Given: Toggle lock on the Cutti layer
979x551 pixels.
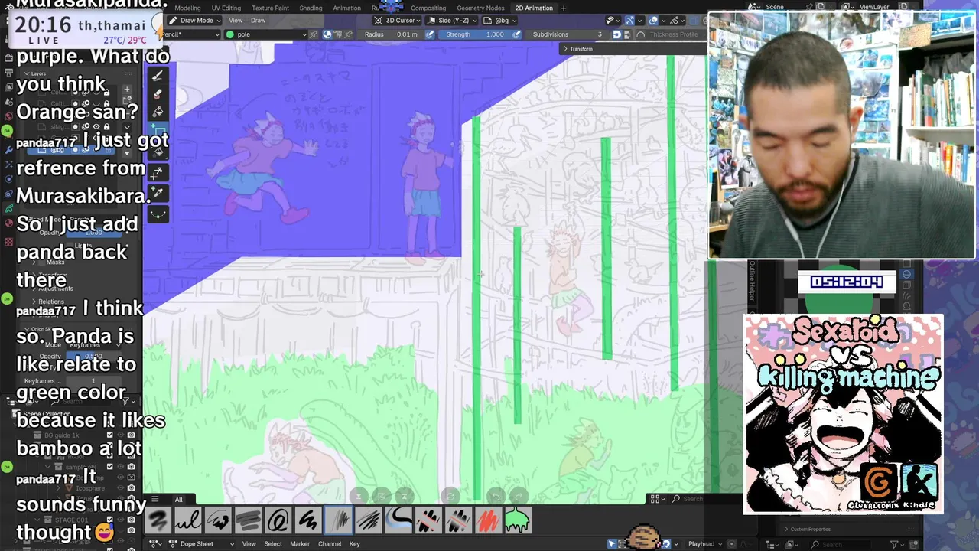Looking at the screenshot, I should tap(106, 104).
